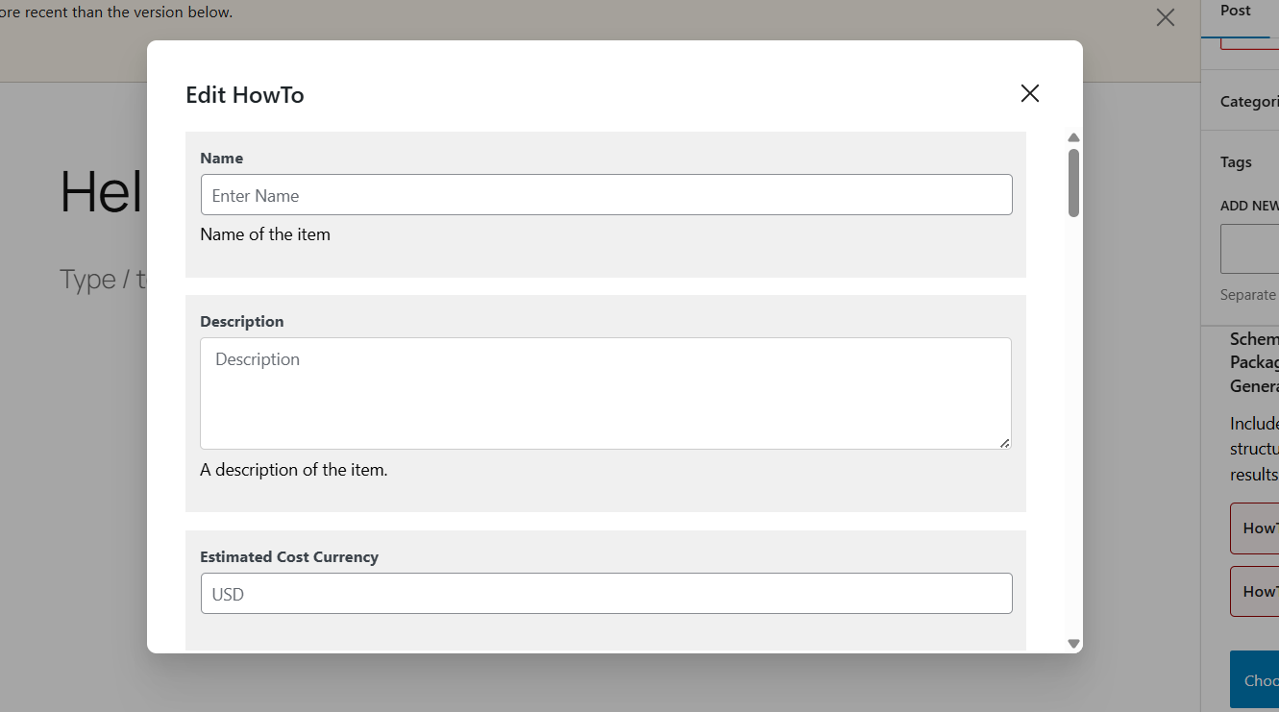The width and height of the screenshot is (1279, 712).
Task: Close the Edit HowTo dialog
Action: coord(1030,93)
